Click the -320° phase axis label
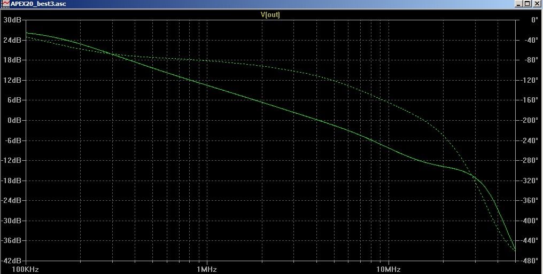This screenshot has height=274, width=543. pyautogui.click(x=530, y=181)
